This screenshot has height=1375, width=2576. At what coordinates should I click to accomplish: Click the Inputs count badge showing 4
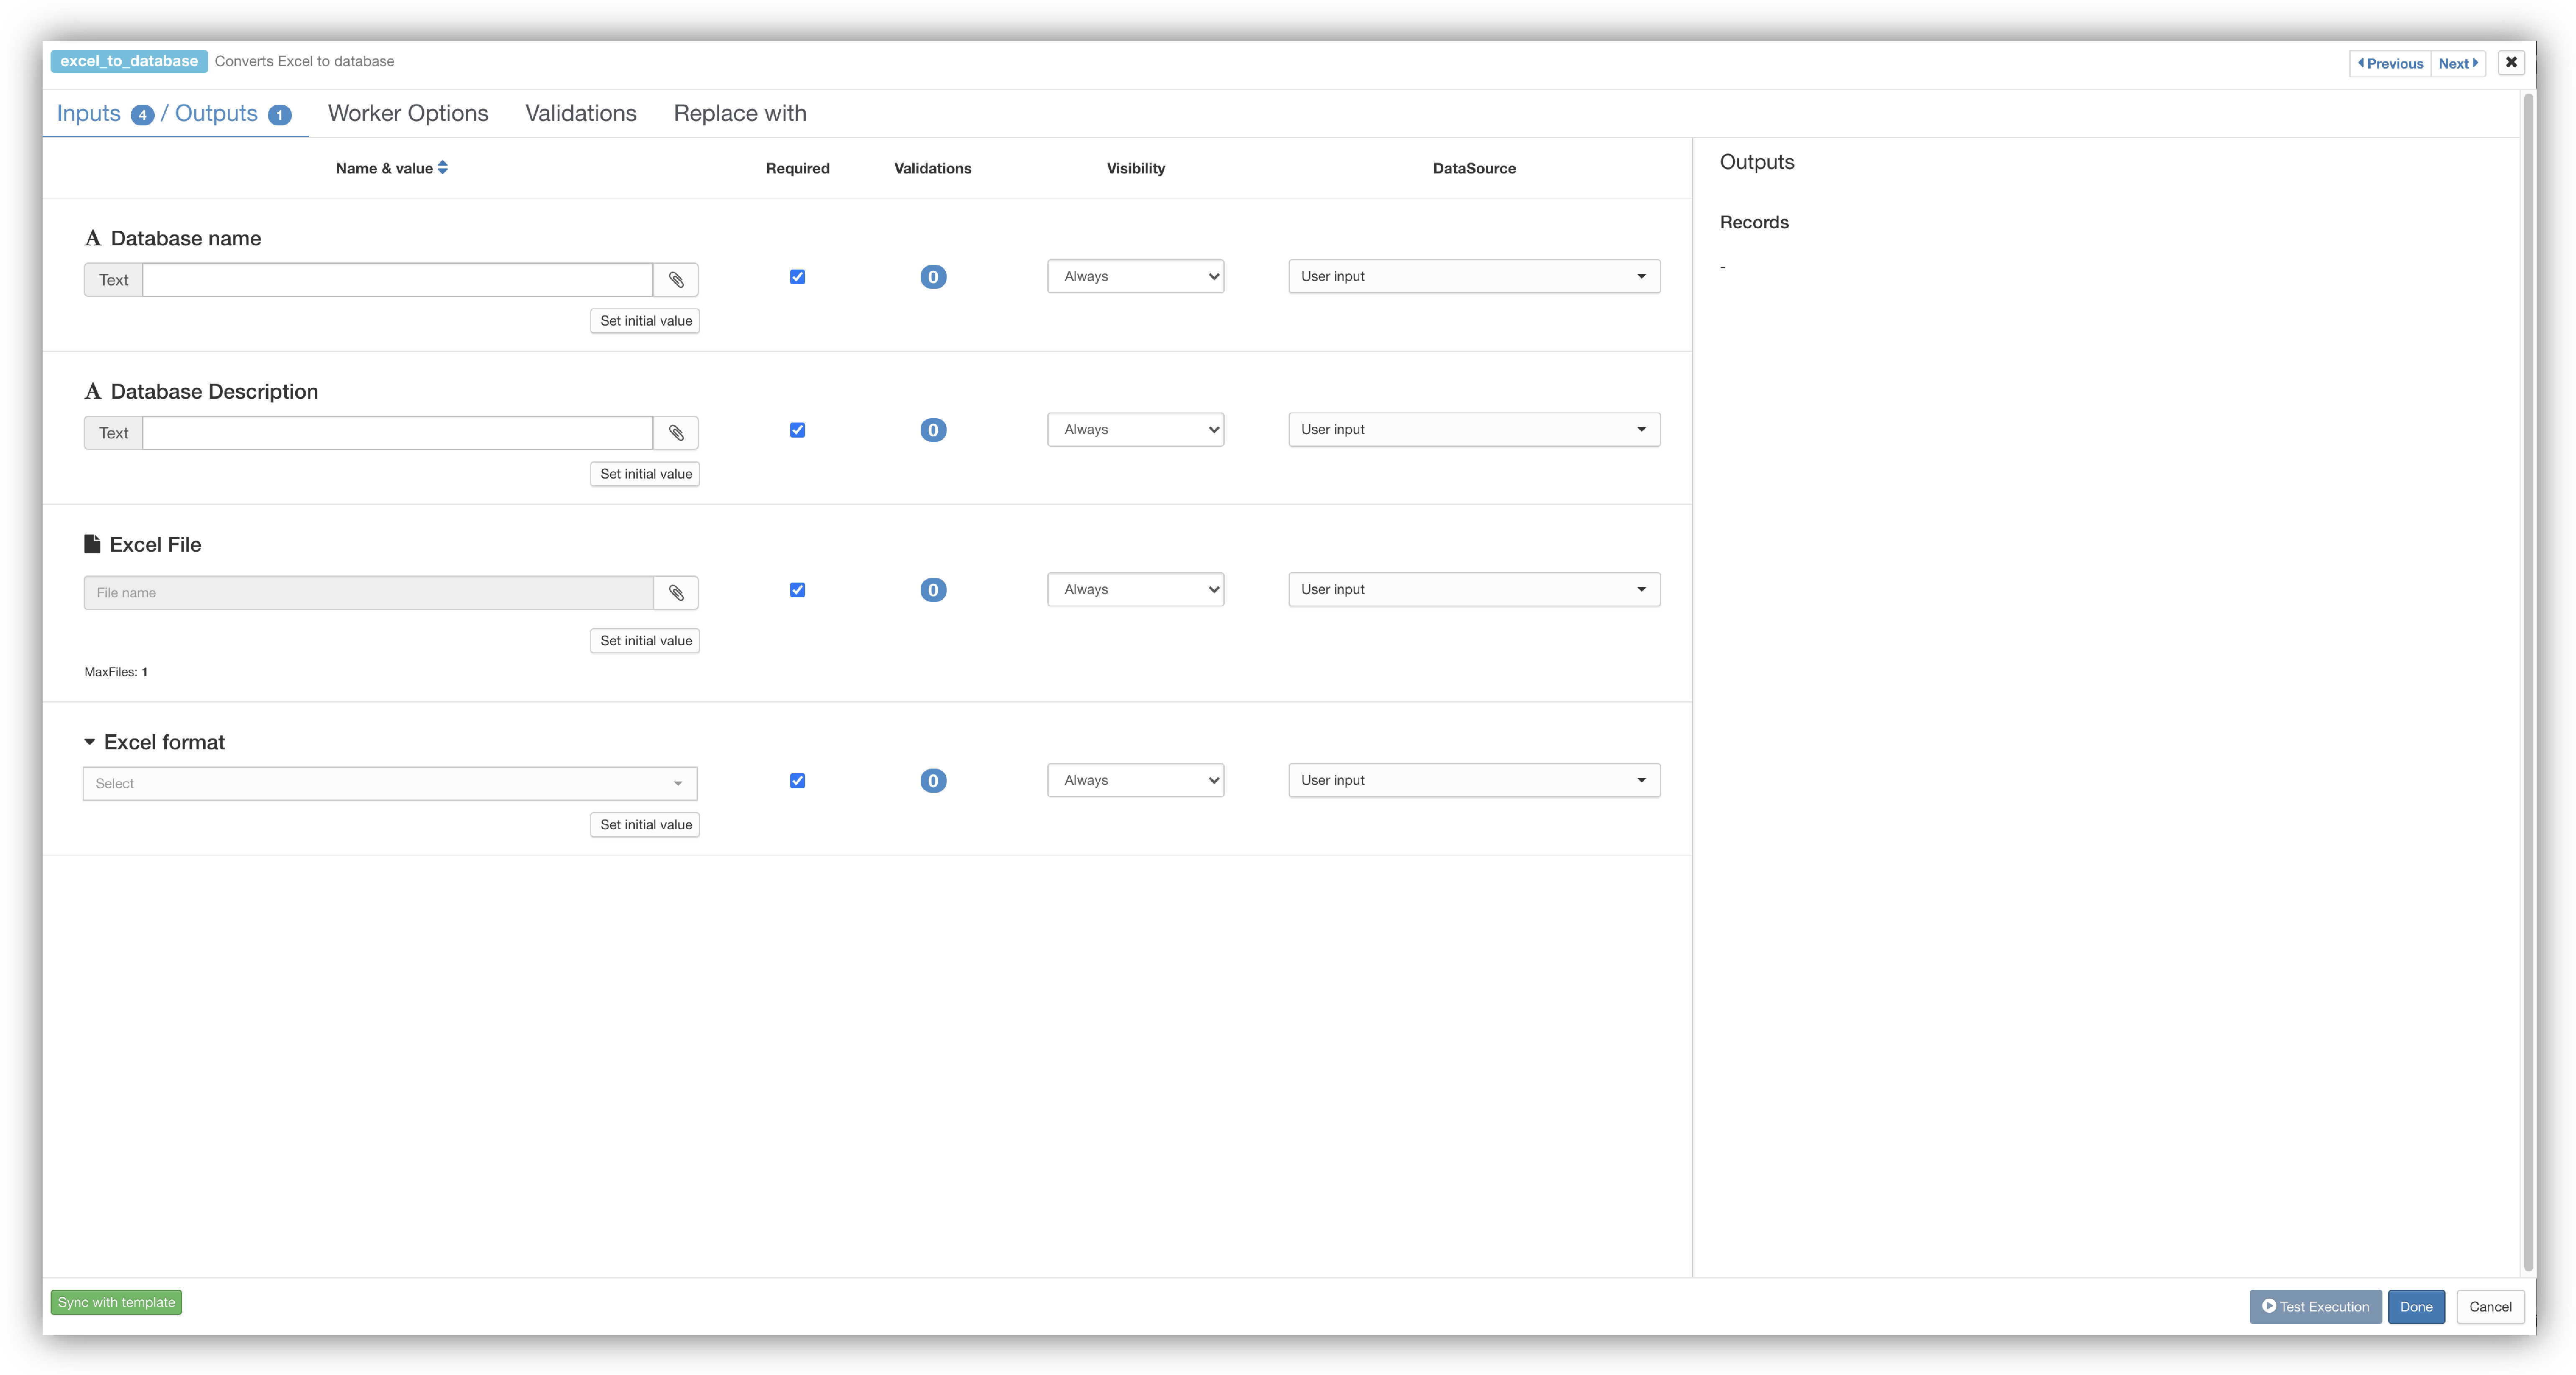pos(143,115)
